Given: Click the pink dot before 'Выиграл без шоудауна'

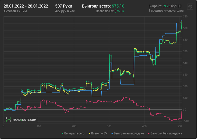Looking at the screenshot, I should click(x=149, y=133).
